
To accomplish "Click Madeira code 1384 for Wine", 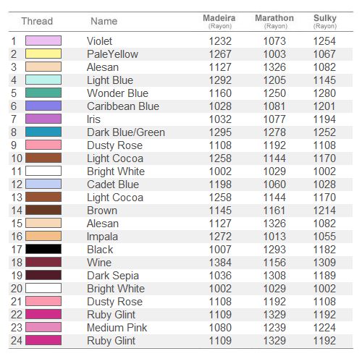I will point(220,263).
